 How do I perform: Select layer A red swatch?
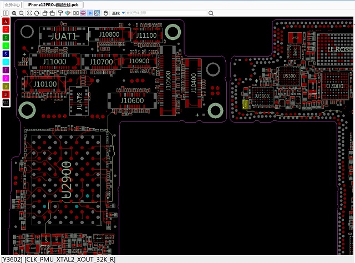[x=6, y=21]
